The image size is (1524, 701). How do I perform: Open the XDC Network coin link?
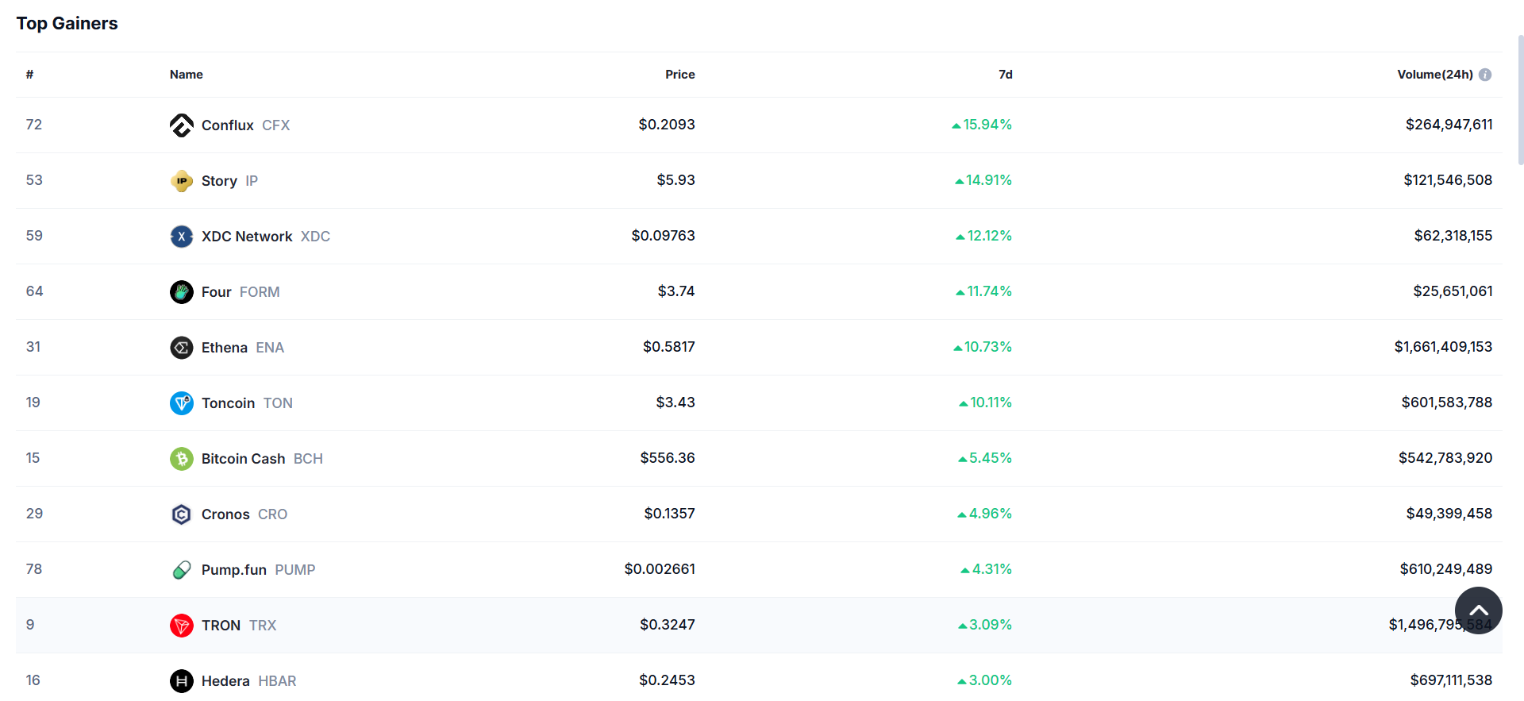pyautogui.click(x=247, y=237)
